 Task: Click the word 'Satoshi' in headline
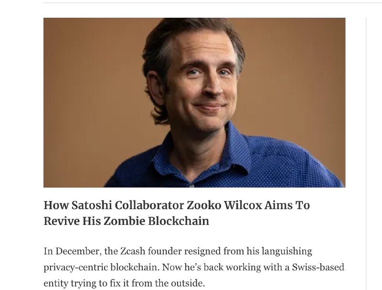coord(92,205)
